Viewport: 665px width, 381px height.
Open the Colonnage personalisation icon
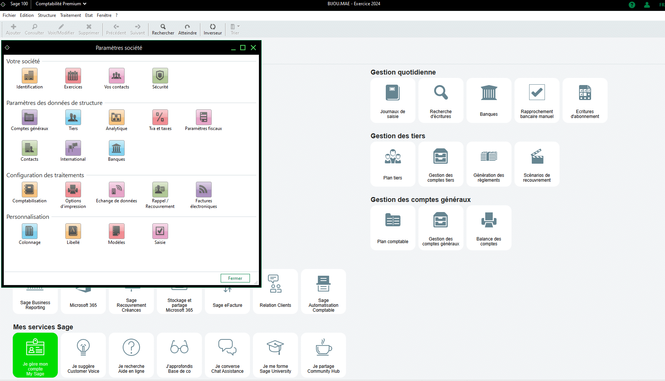pyautogui.click(x=30, y=231)
